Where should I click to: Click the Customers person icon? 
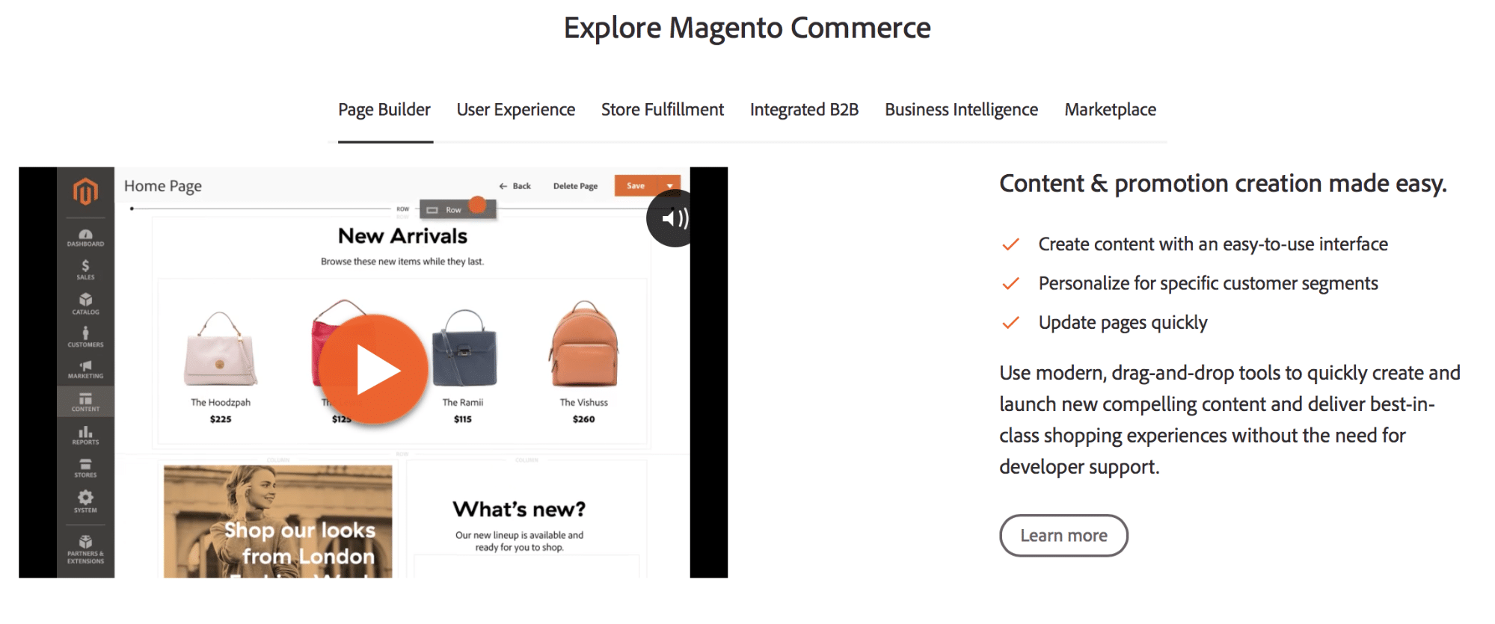tap(85, 336)
